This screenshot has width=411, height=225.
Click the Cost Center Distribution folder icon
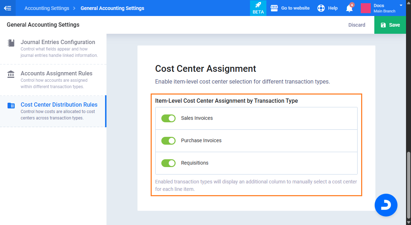click(11, 106)
